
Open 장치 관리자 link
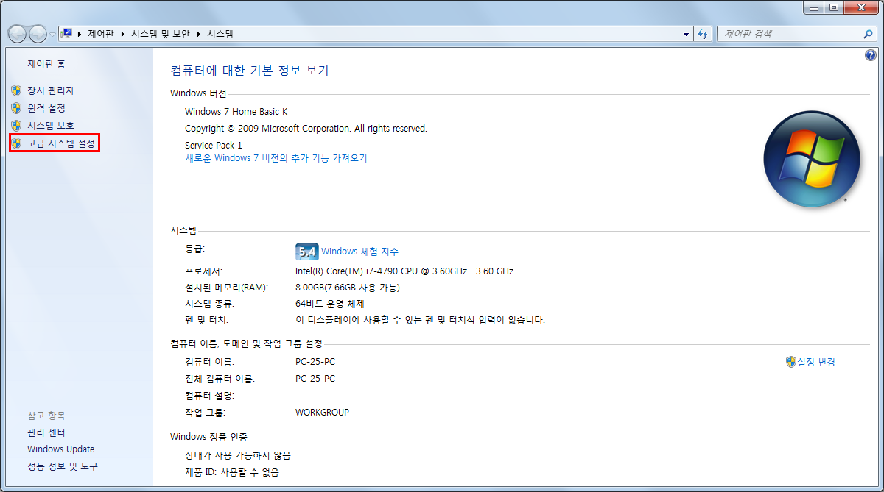[x=51, y=90]
